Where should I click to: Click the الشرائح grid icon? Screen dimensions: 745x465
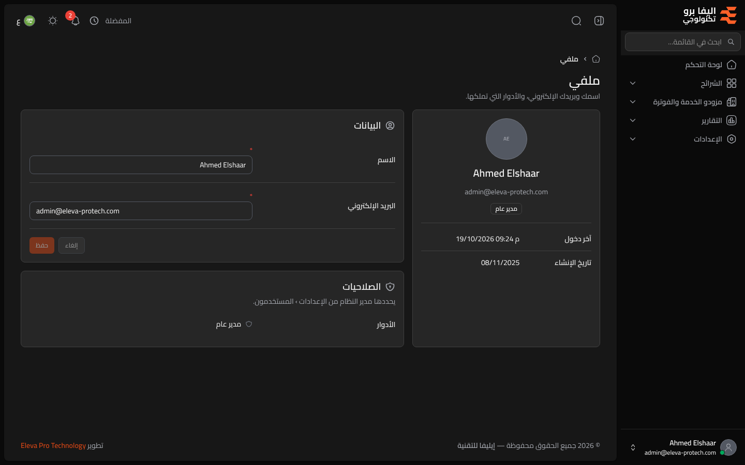[732, 83]
